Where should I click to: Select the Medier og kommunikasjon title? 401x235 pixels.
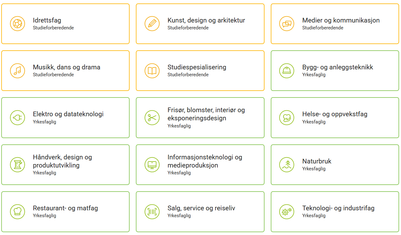341,20
